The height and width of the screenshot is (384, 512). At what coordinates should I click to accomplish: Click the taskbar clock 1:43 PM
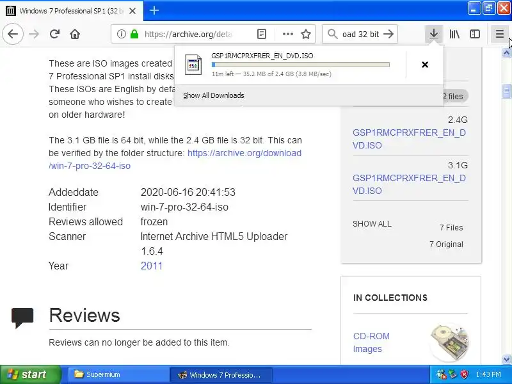(x=488, y=374)
